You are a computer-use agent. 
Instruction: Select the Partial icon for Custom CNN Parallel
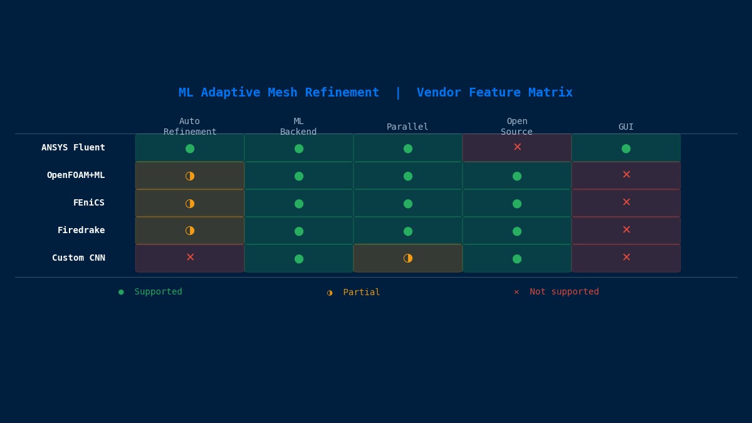pos(408,258)
